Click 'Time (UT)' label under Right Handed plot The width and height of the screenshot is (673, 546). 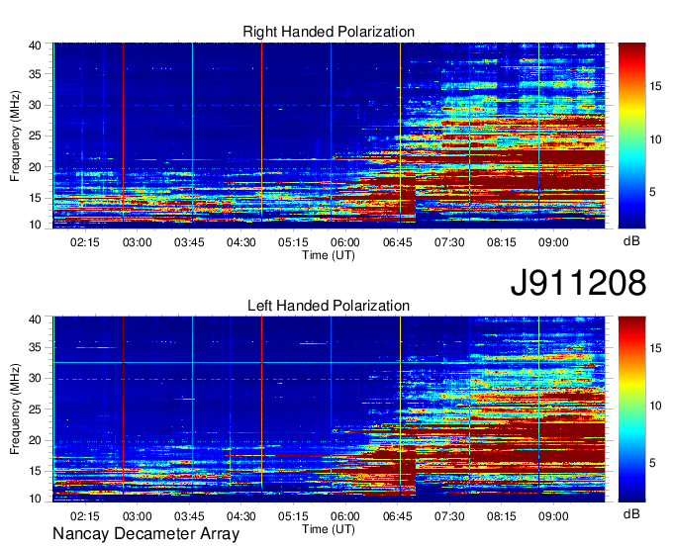point(329,255)
